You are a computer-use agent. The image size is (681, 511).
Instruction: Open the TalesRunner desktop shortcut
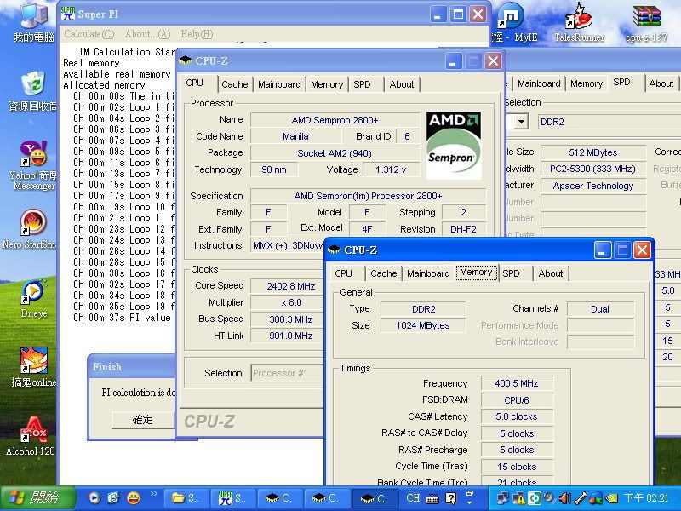pyautogui.click(x=580, y=19)
